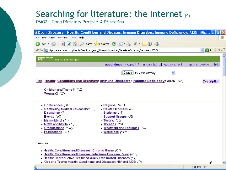Open the View menu
This screenshot has width=226, height=170.
pos(52,38)
